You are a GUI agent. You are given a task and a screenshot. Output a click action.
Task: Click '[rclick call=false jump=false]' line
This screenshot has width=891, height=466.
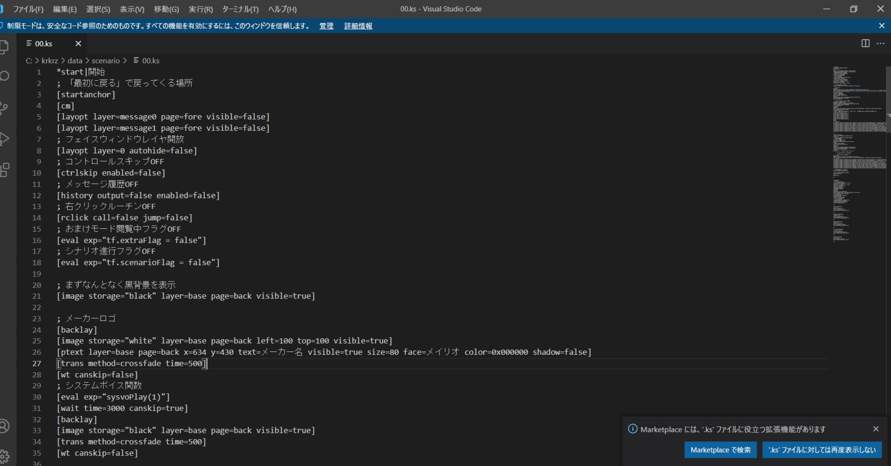[x=125, y=217]
